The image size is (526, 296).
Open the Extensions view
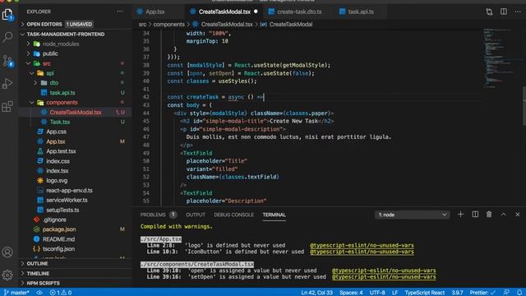pyautogui.click(x=7, y=107)
